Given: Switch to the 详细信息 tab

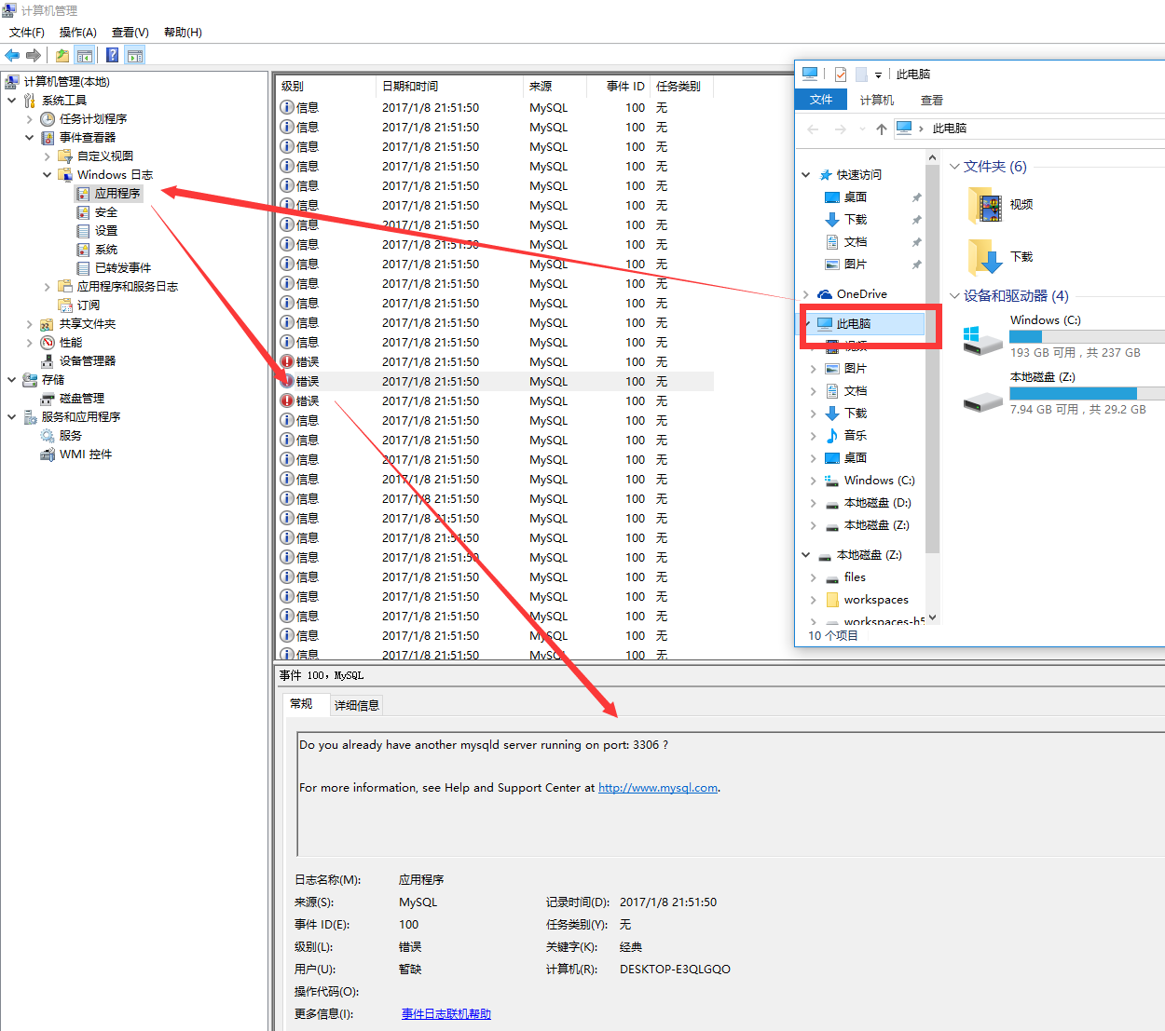Looking at the screenshot, I should [356, 705].
